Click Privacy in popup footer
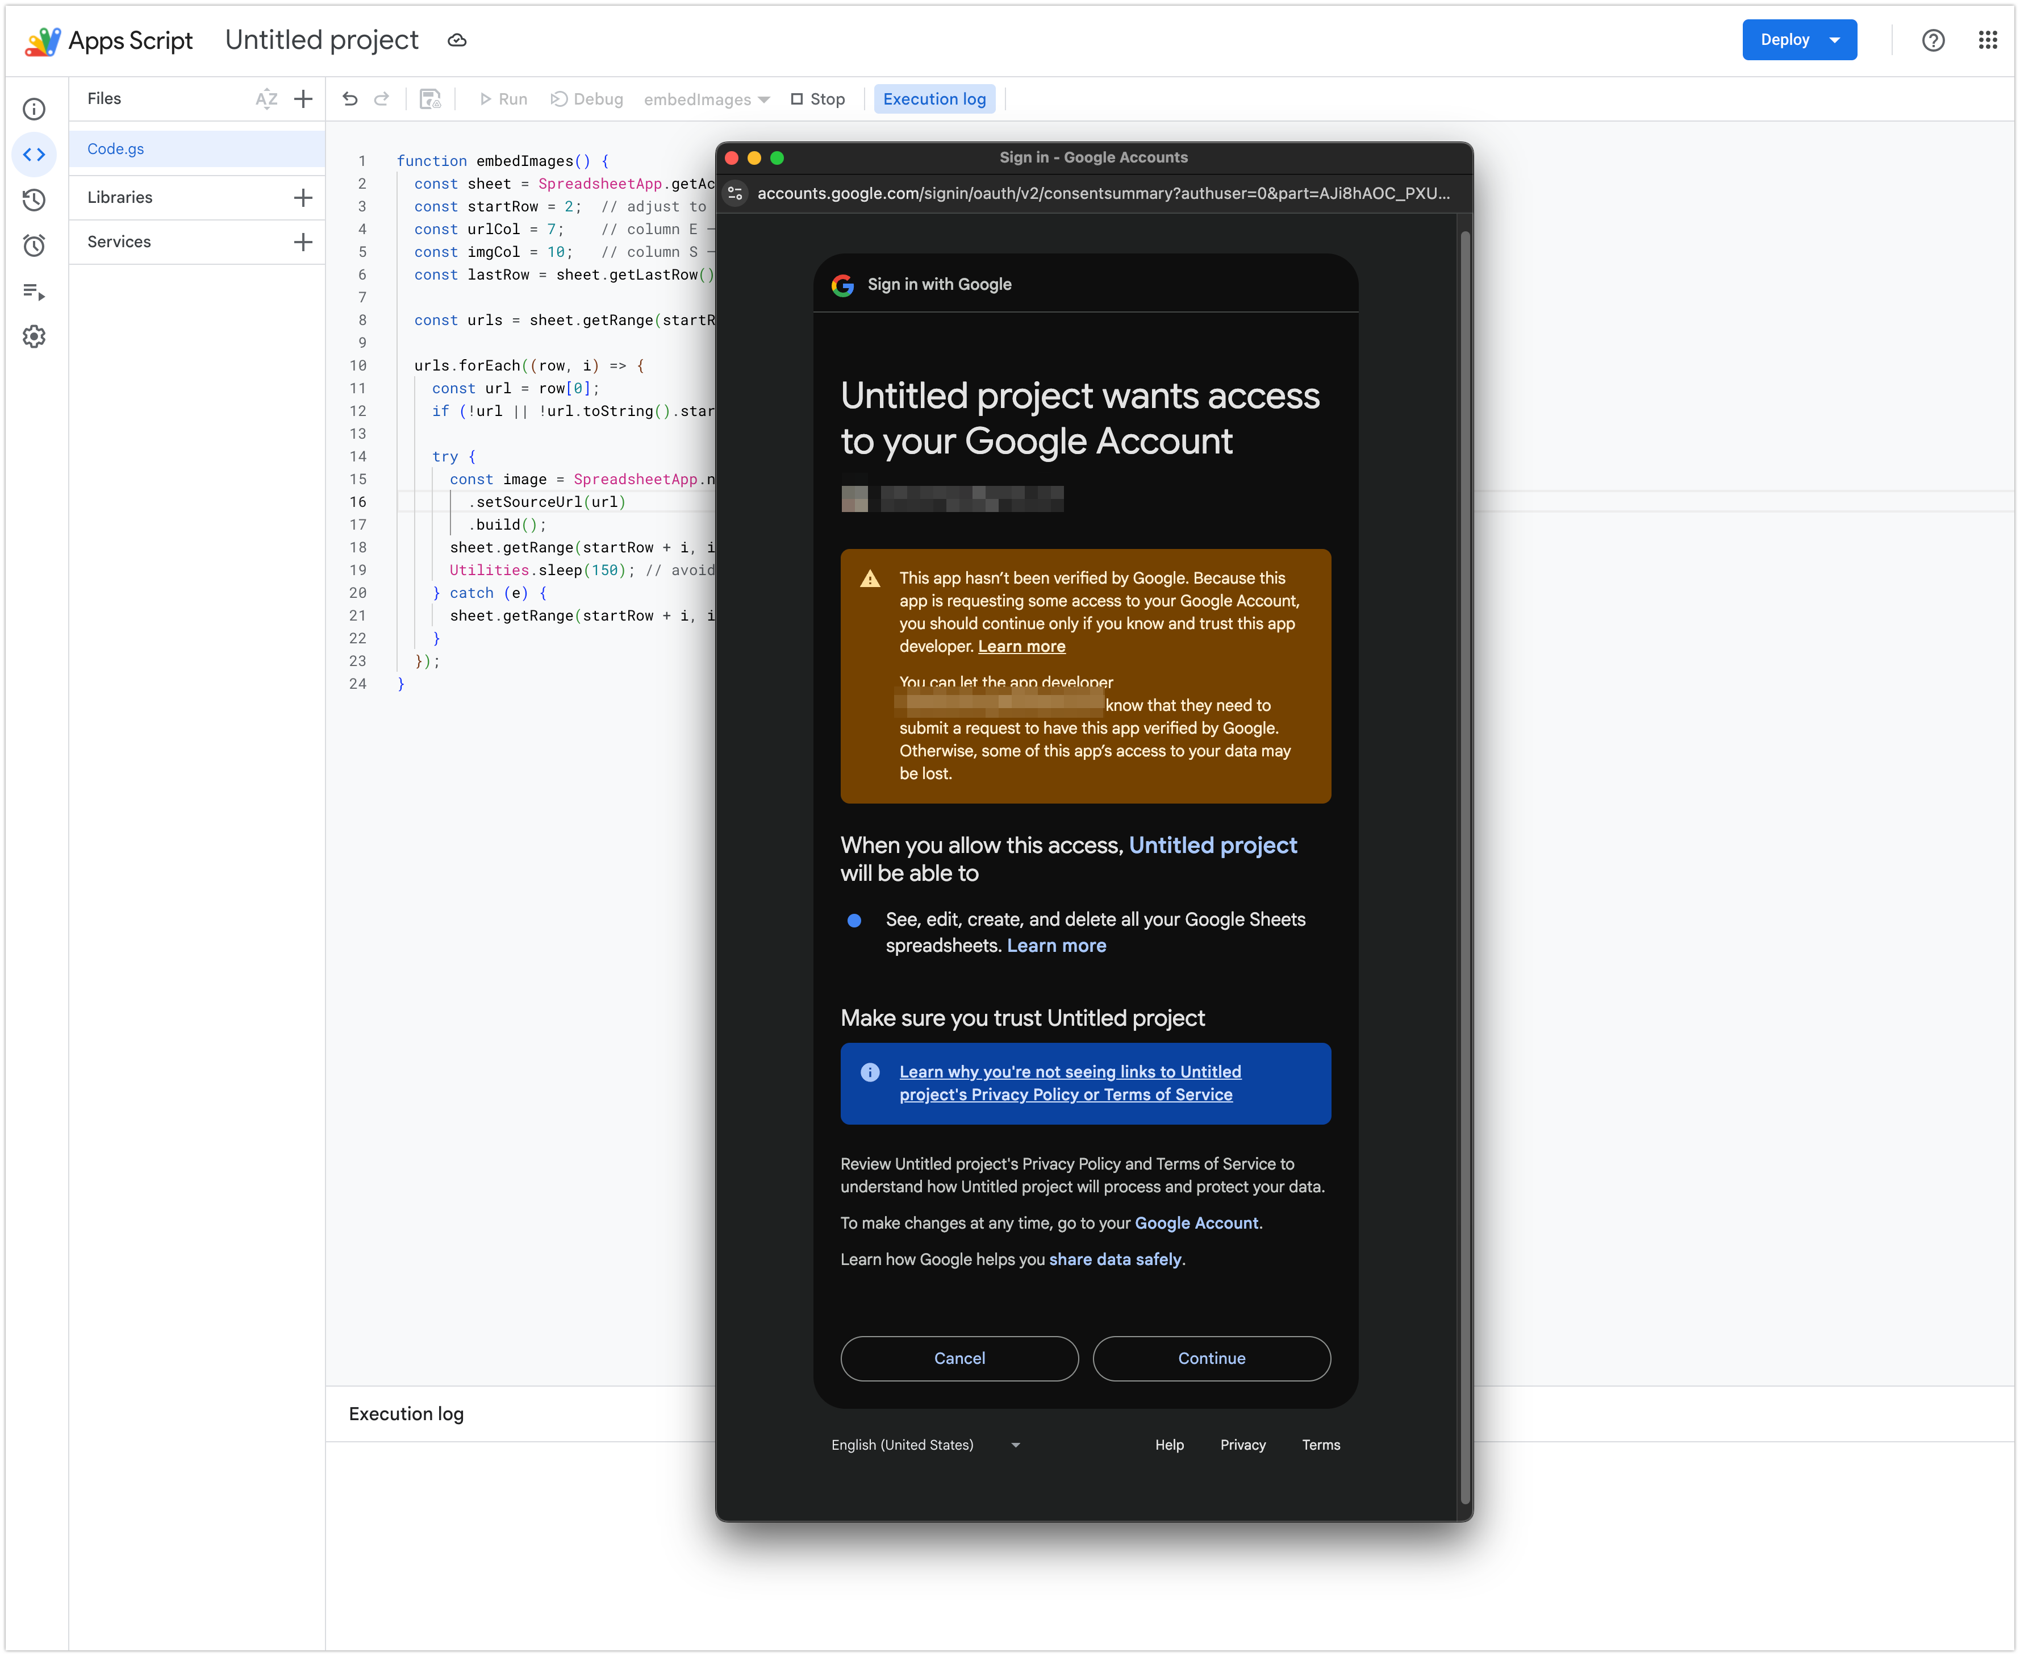This screenshot has height=1656, width=2020. 1243,1445
